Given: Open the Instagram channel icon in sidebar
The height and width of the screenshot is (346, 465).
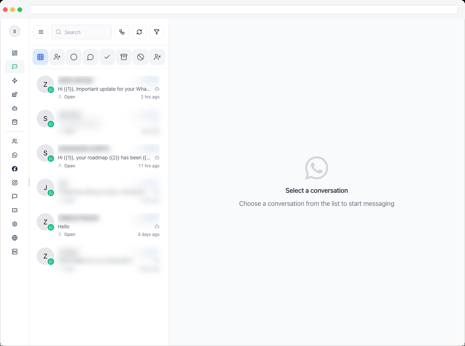Looking at the screenshot, I should pyautogui.click(x=15, y=183).
